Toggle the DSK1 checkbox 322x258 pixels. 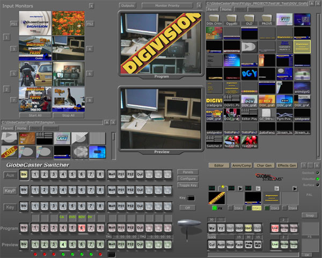point(230,207)
